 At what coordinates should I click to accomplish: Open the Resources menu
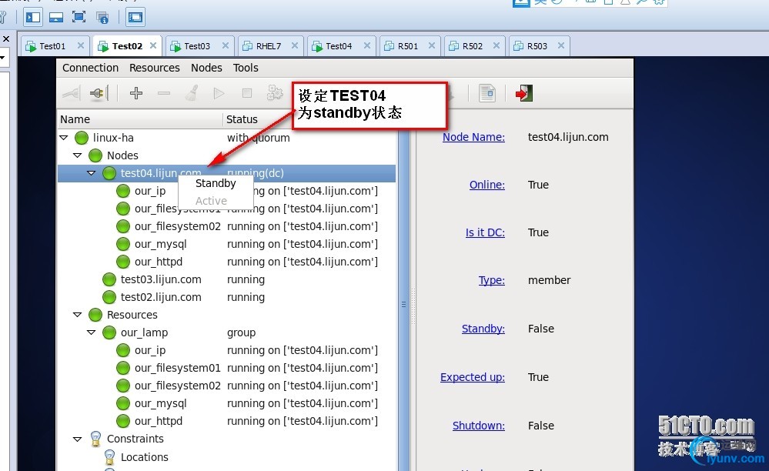click(155, 68)
